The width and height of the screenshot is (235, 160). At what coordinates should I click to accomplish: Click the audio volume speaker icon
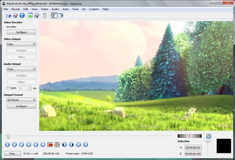tap(208, 136)
